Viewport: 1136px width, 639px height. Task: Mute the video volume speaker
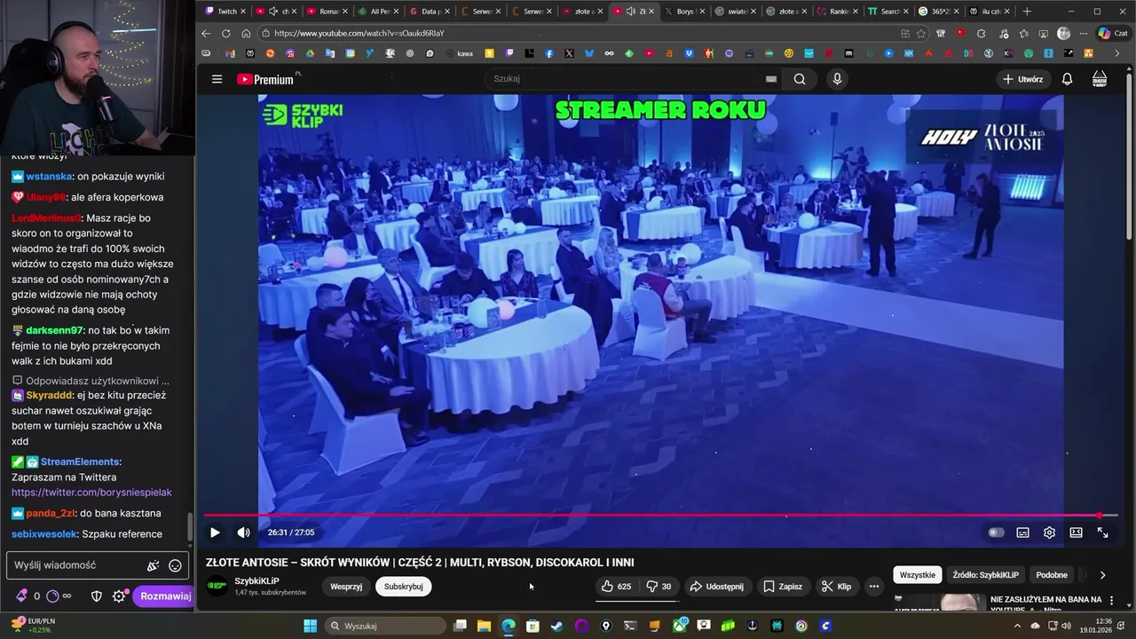click(244, 532)
